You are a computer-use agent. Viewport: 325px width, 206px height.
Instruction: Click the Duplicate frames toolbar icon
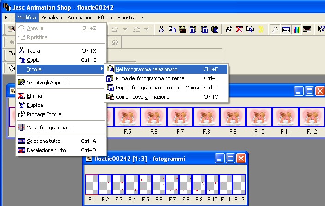[x=250, y=29]
